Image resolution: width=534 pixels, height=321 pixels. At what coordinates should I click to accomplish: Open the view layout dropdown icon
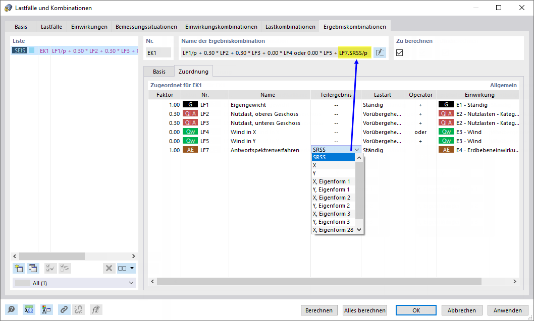(x=126, y=268)
